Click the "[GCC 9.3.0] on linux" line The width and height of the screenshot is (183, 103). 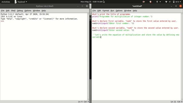coord(11,17)
